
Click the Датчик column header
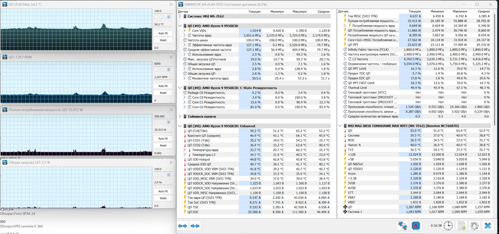click(x=183, y=11)
